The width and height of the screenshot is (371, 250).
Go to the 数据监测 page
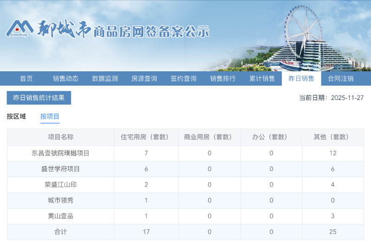[x=105, y=78]
